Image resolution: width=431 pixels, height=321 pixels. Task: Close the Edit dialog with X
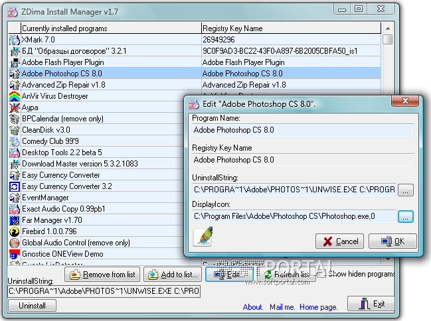[x=405, y=101]
